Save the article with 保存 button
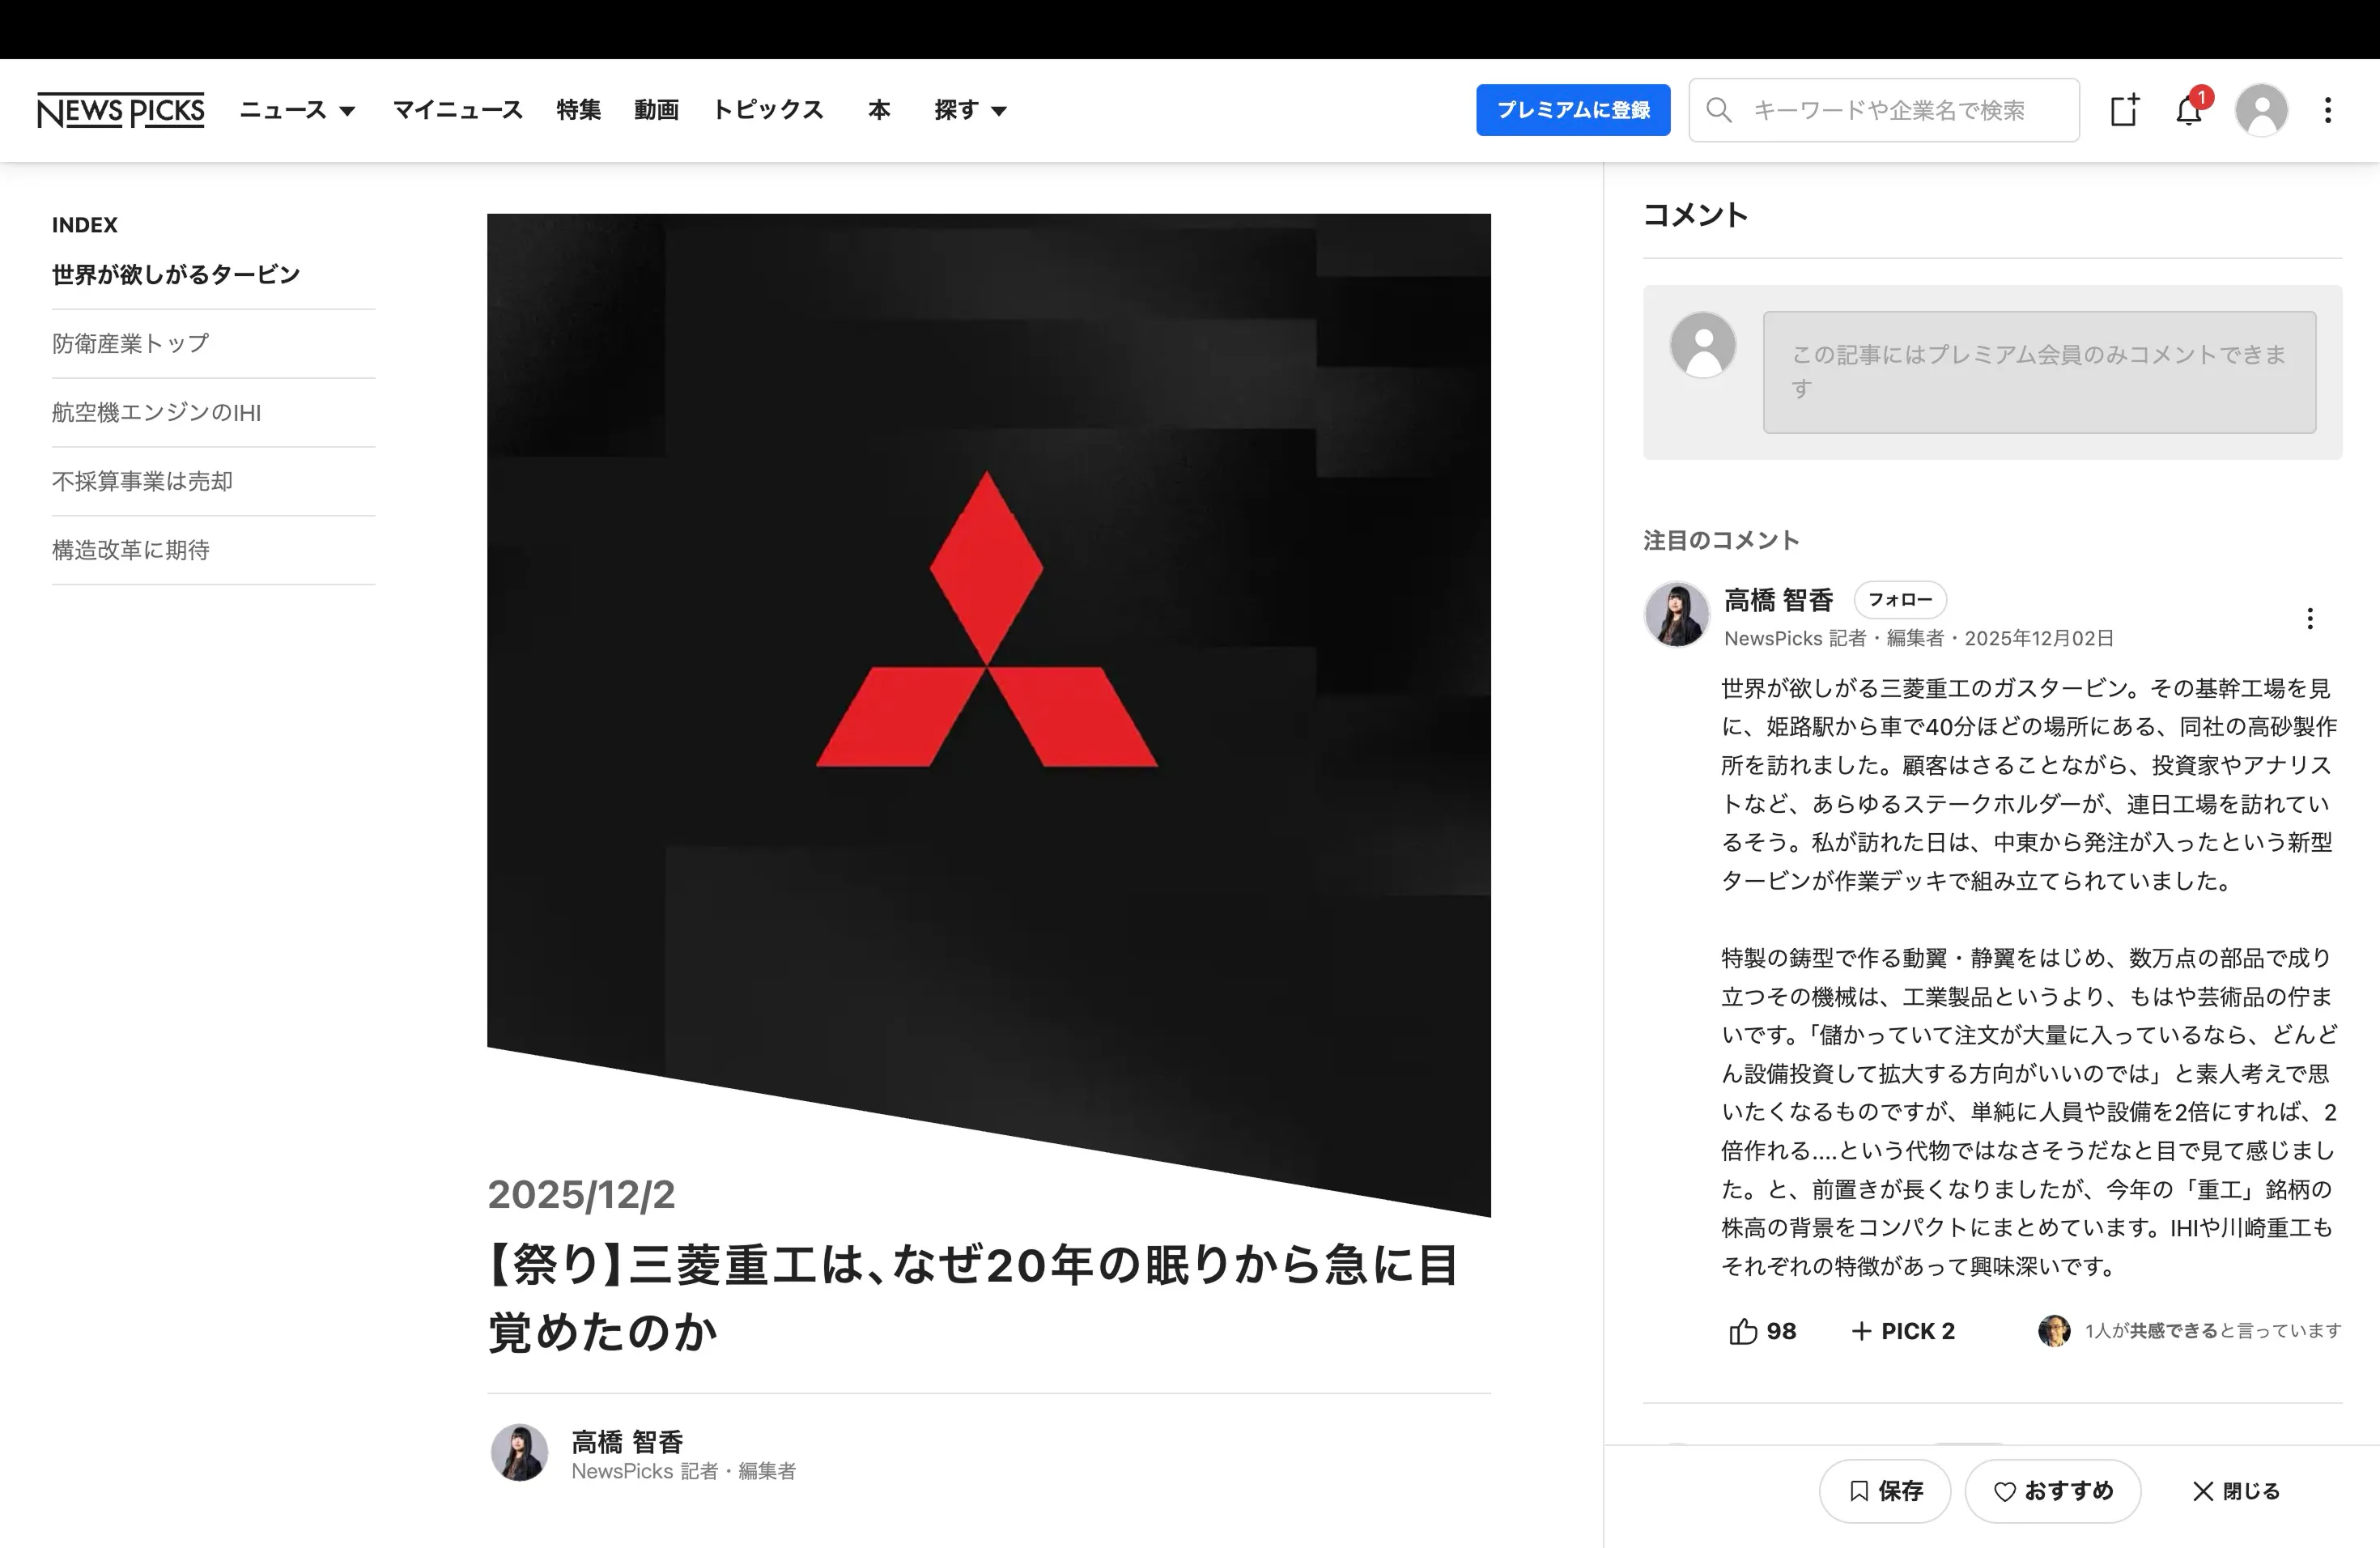 1885,1491
